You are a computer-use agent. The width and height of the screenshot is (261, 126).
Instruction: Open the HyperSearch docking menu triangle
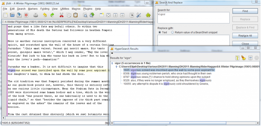[112, 53]
